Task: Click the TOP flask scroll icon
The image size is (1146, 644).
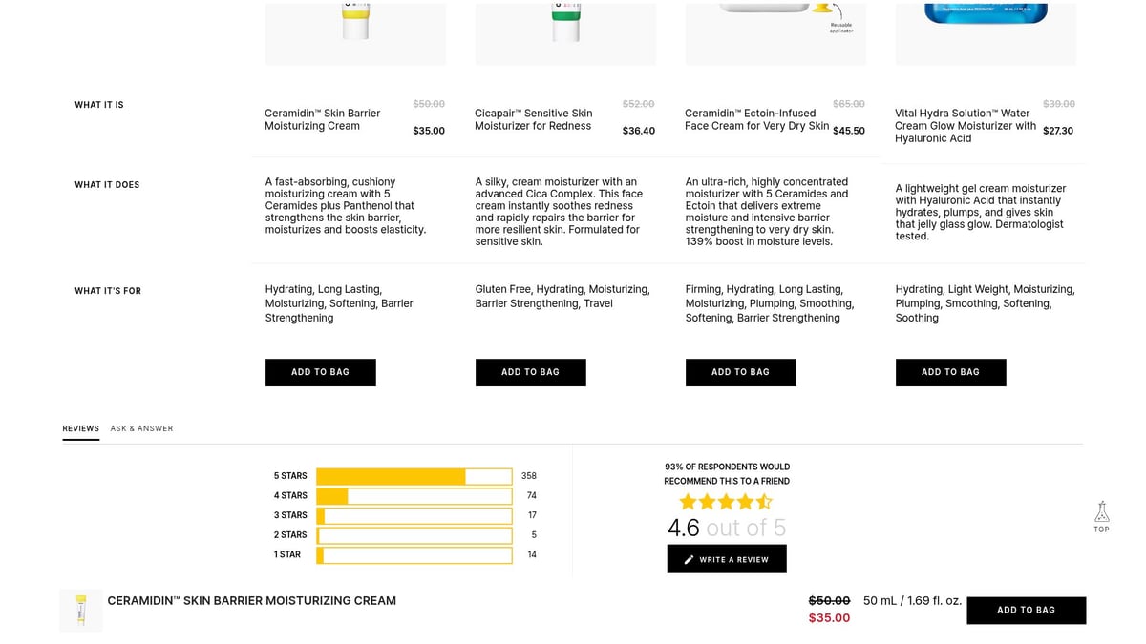Action: coord(1101,512)
